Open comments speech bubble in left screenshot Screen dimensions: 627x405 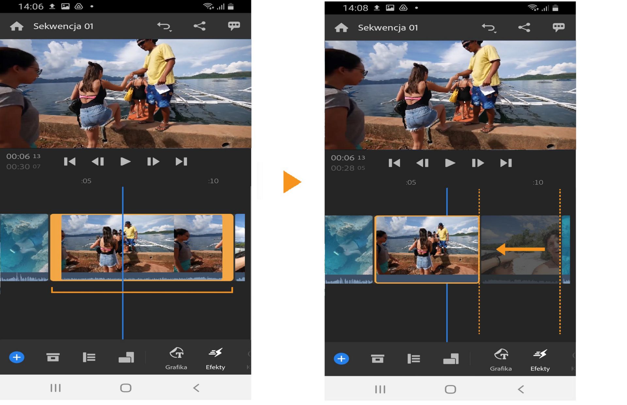[x=234, y=26]
